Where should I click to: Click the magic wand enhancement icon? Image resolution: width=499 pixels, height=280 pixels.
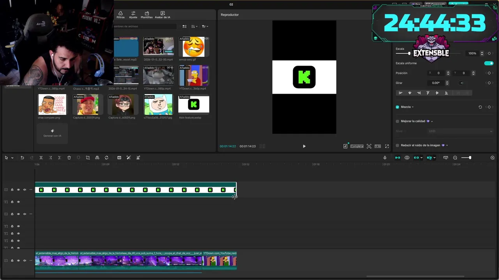point(129,157)
